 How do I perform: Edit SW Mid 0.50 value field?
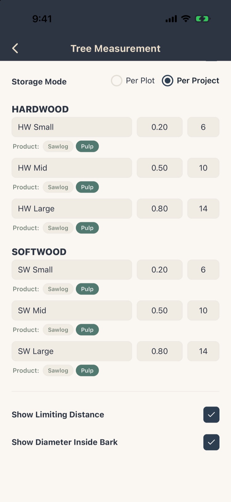click(160, 310)
